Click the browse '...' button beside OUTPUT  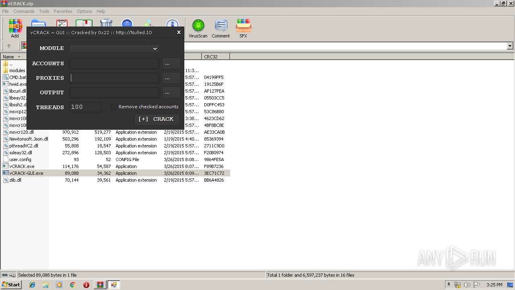coord(171,93)
